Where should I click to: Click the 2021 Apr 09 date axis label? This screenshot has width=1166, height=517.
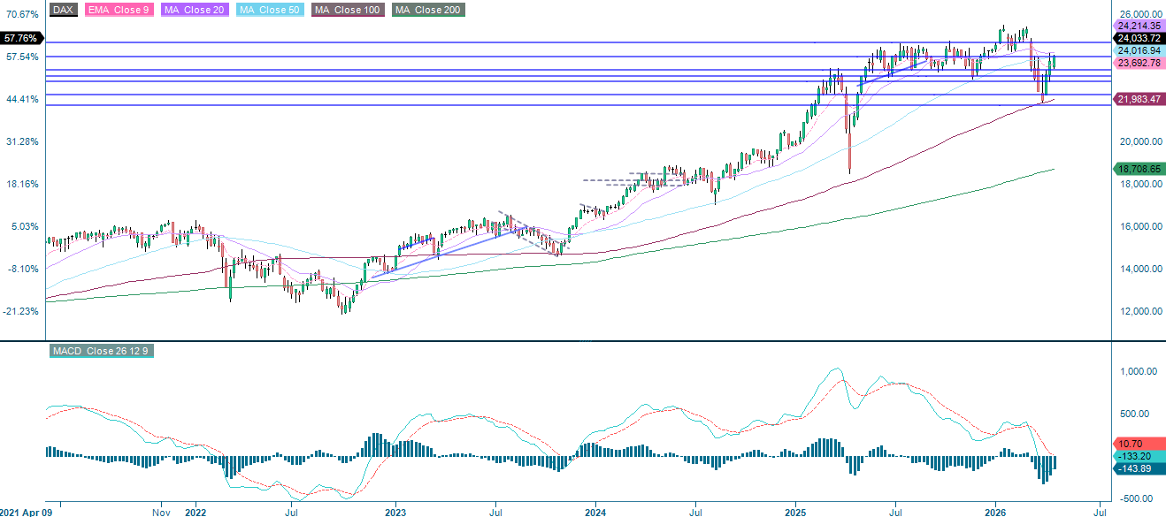[27, 510]
